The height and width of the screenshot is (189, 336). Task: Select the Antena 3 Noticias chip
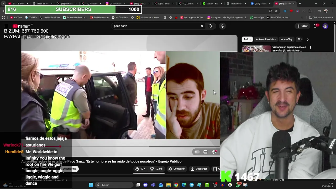click(266, 39)
